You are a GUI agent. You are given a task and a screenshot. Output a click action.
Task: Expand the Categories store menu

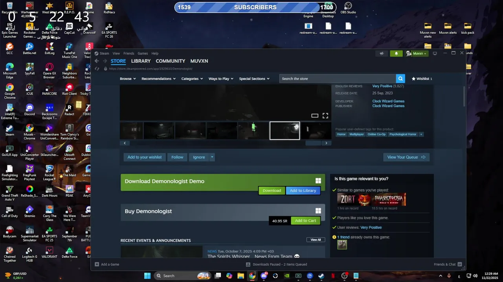pyautogui.click(x=192, y=79)
